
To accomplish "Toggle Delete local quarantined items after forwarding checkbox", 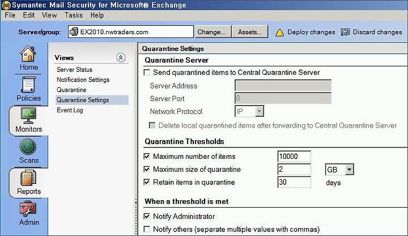I will coord(152,125).
